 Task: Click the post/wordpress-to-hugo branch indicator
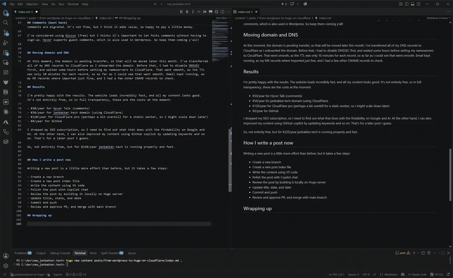point(27,274)
